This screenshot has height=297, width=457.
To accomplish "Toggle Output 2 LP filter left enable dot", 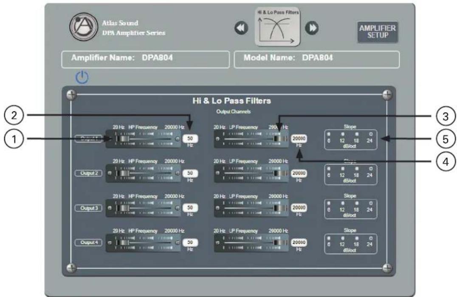I will tap(217, 173).
